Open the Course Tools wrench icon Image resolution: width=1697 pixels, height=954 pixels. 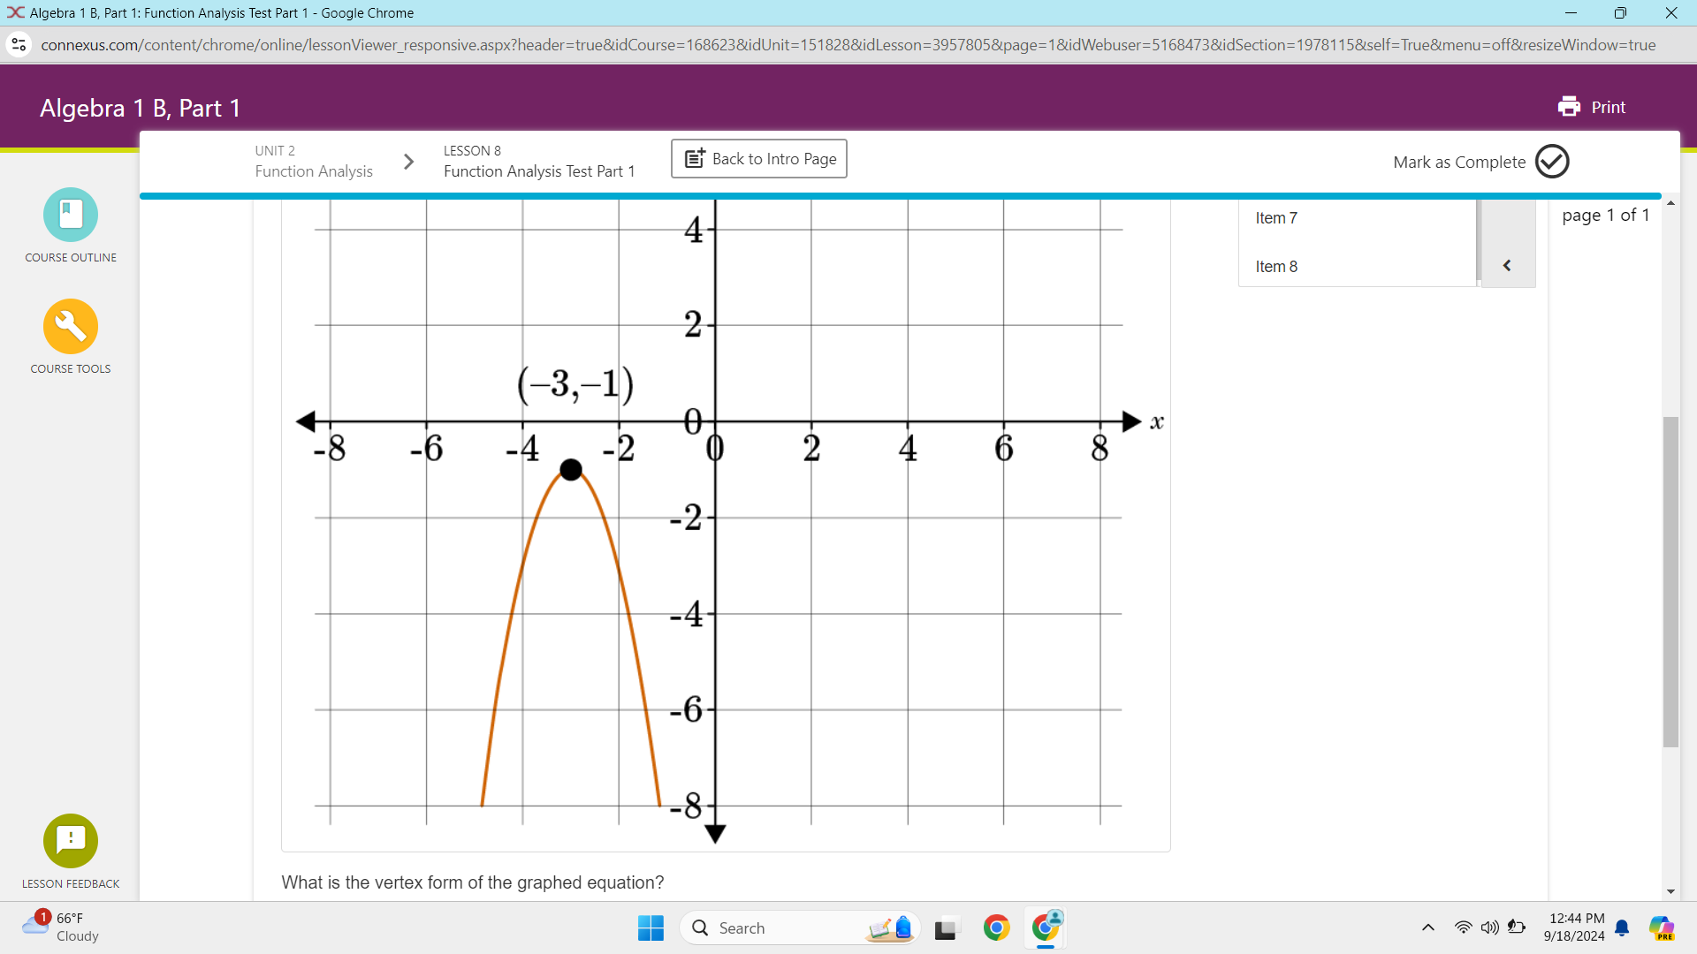[71, 326]
